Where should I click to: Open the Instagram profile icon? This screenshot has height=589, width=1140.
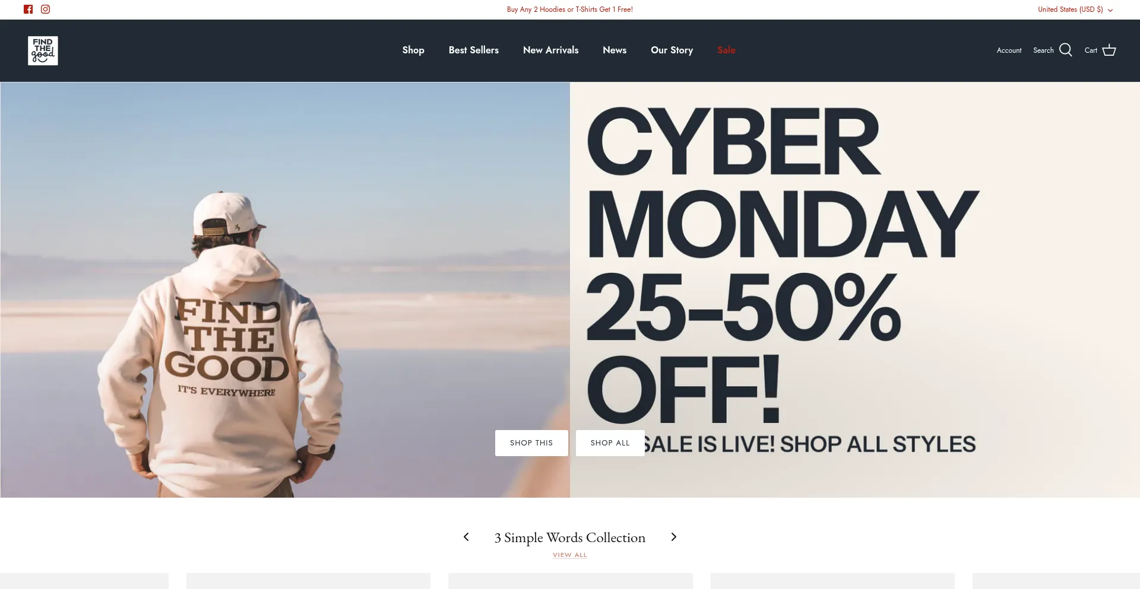[45, 9]
